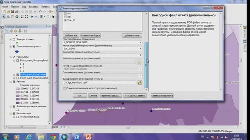Open the Закладка menu
The width and height of the screenshot is (250, 140).
[34, 7]
